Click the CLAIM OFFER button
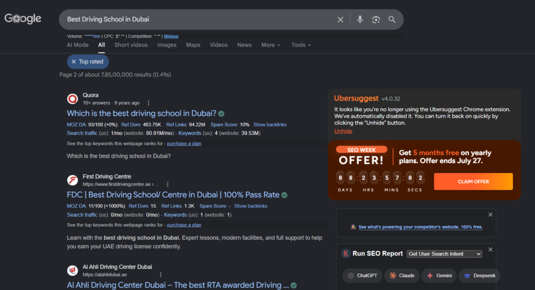Viewport: 535px width, 290px height. point(473,181)
